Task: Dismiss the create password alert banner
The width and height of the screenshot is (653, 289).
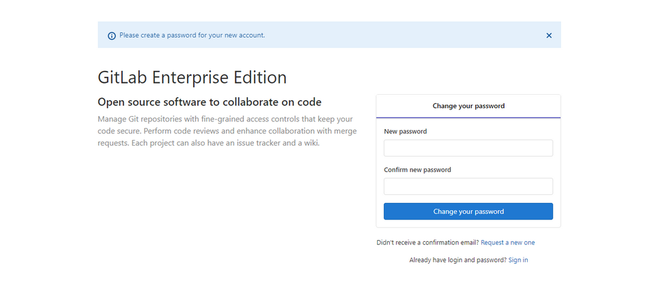Action: [549, 36]
